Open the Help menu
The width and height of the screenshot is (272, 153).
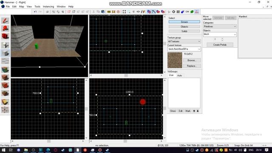click(71, 6)
